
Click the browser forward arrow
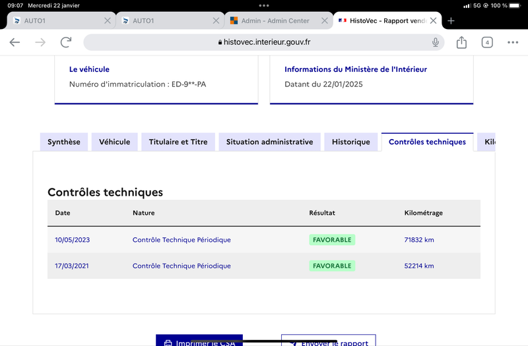[x=40, y=42]
